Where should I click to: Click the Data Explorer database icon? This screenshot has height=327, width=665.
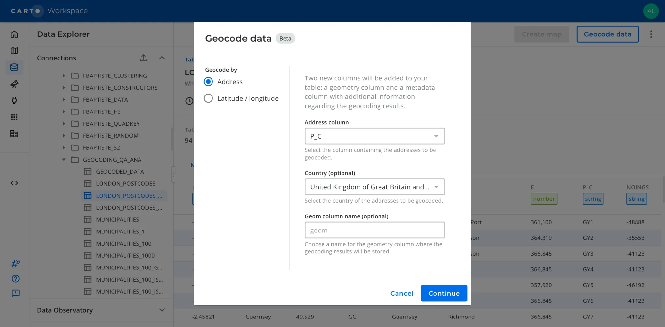pos(14,67)
